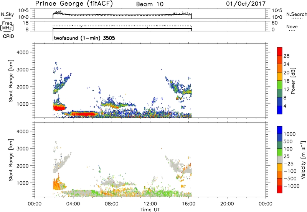Screen dimensions: 307x212
Task: Click the '1000' tick on velocity scale
Action: 289,134
